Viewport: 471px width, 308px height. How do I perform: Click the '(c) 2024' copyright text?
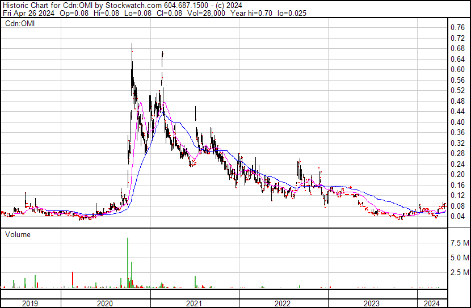[229, 6]
